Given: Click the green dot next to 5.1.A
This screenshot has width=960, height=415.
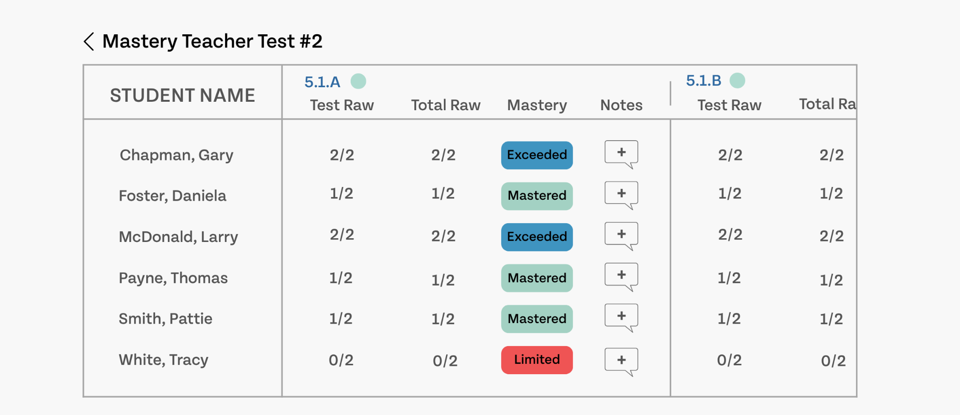Looking at the screenshot, I should point(359,81).
